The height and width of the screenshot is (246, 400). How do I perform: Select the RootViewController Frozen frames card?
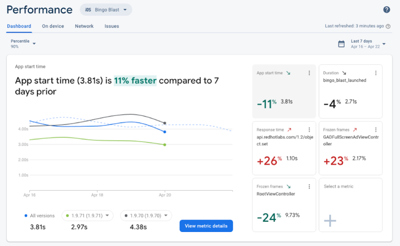coord(284,205)
